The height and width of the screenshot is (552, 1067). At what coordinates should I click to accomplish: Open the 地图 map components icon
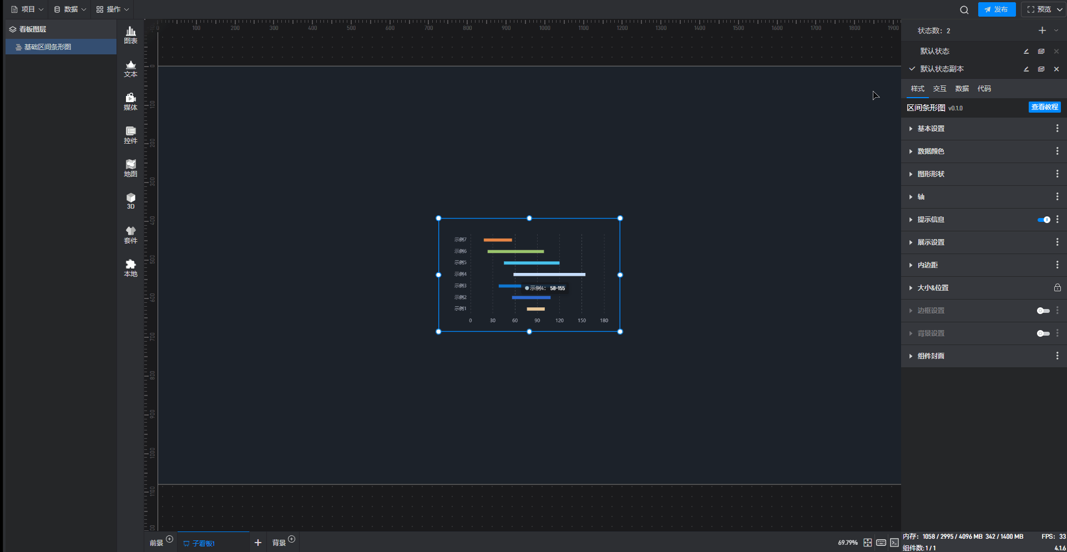(130, 168)
